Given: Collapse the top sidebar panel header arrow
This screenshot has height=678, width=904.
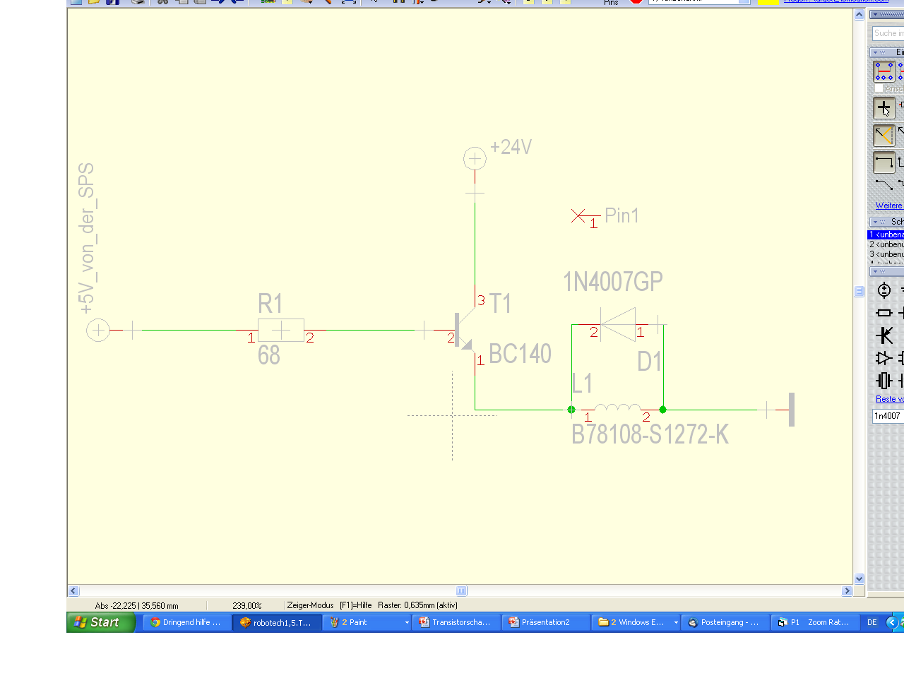Looking at the screenshot, I should pos(876,14).
